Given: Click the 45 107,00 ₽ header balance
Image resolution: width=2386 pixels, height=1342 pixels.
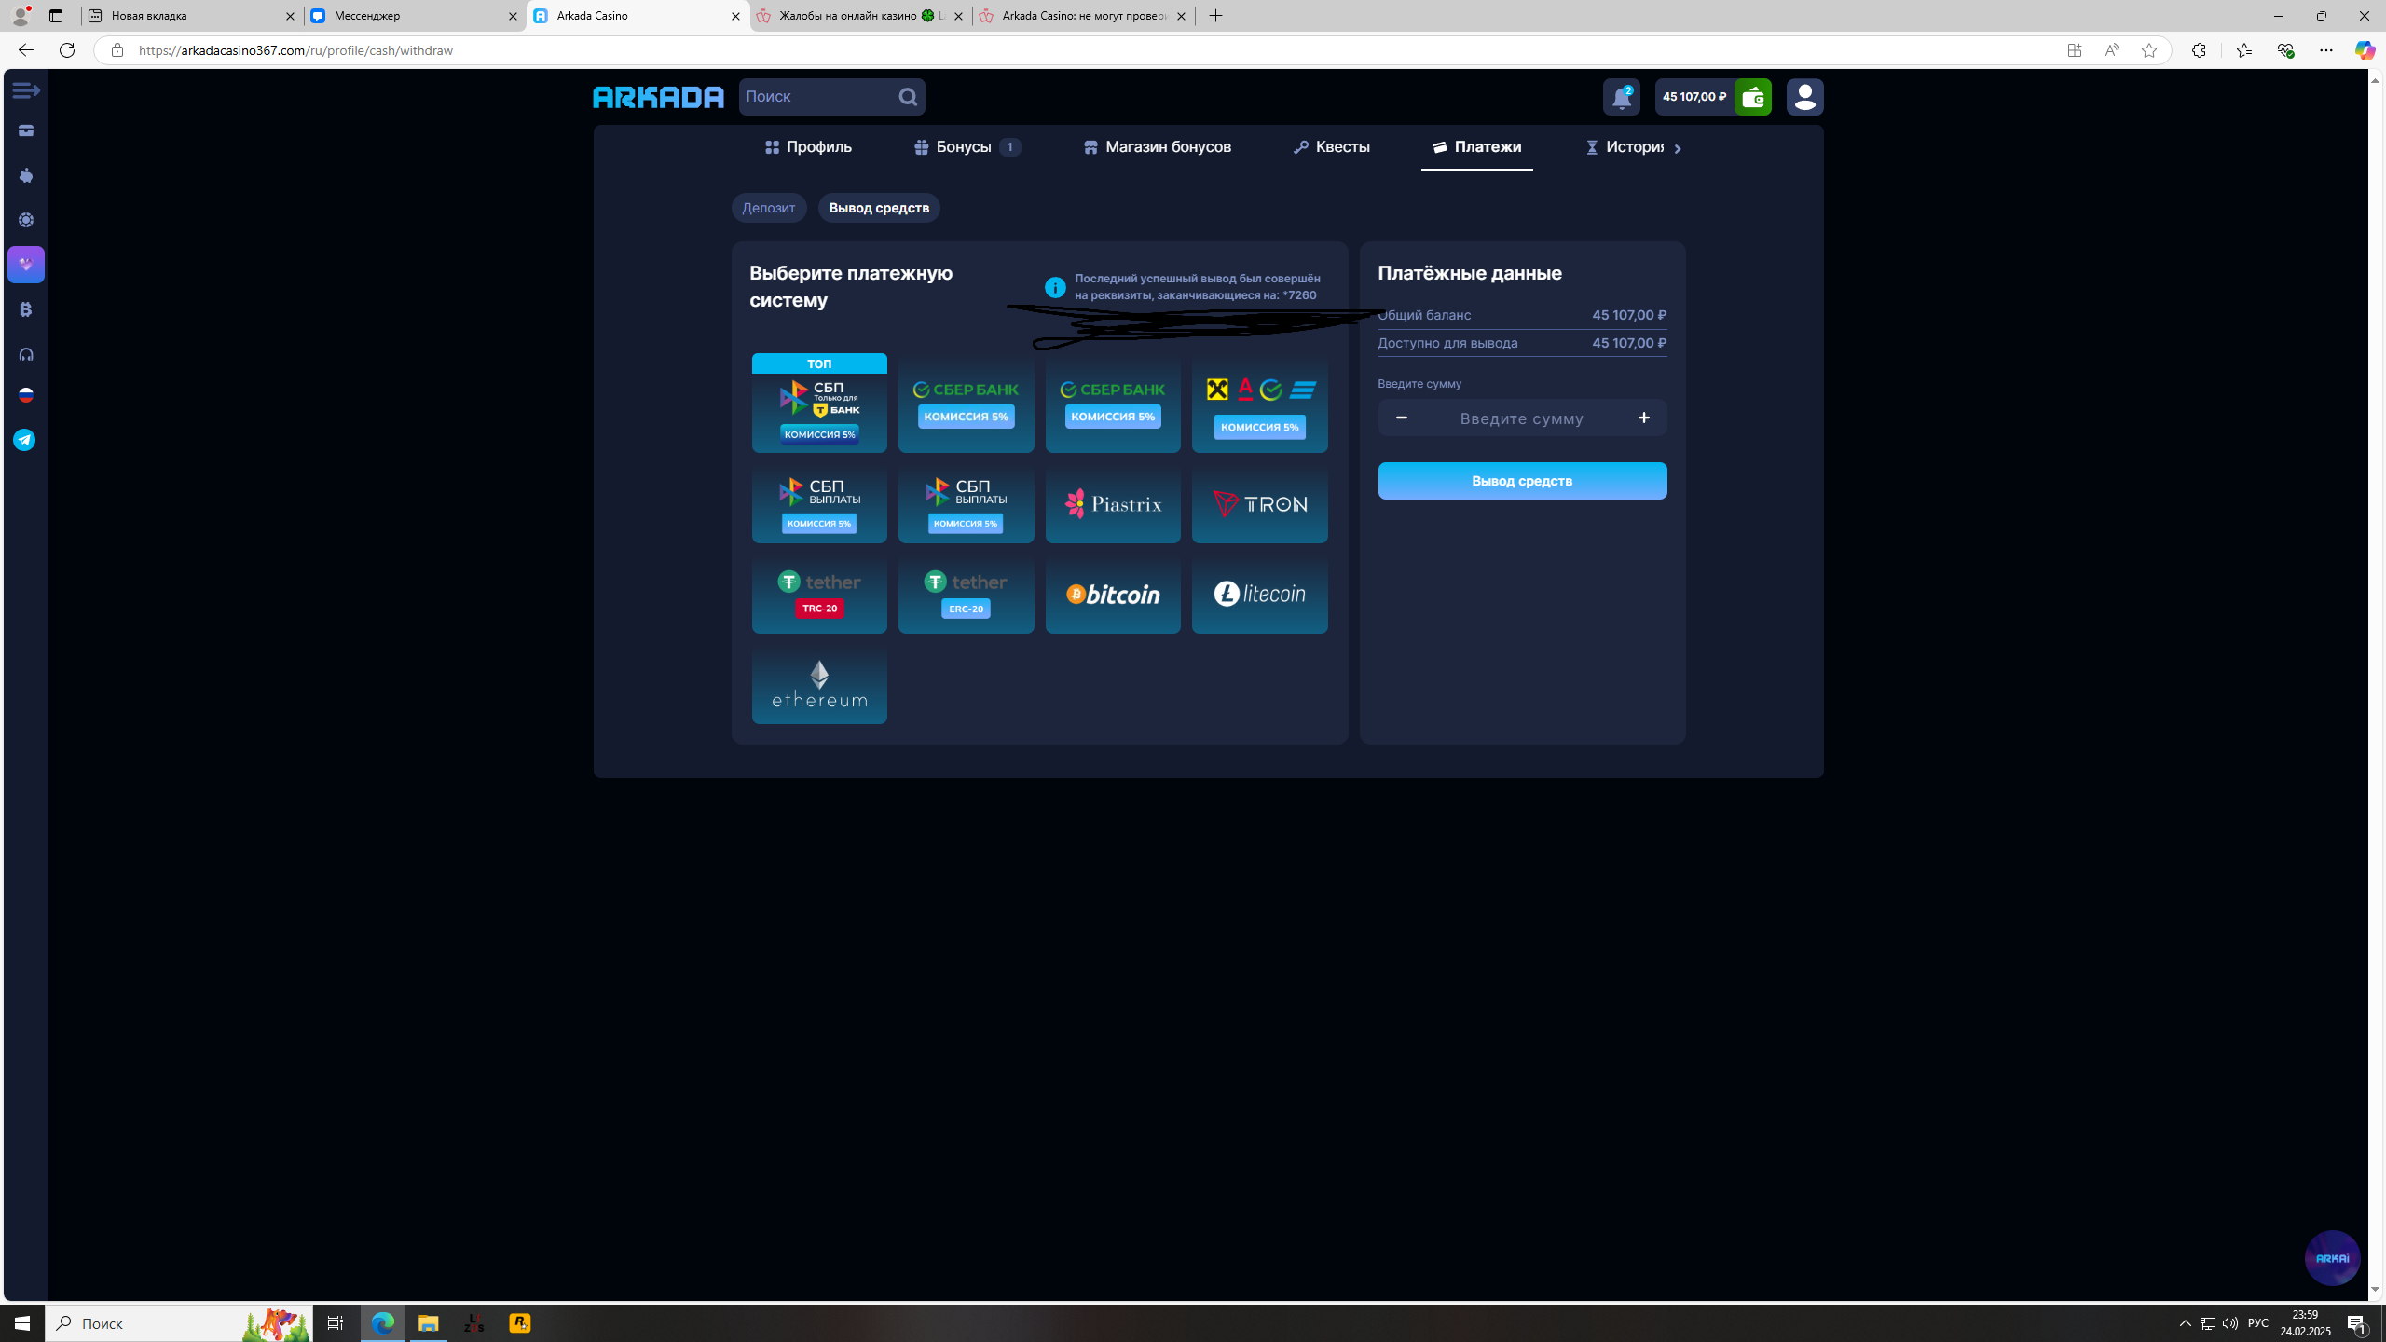Looking at the screenshot, I should 1694,97.
